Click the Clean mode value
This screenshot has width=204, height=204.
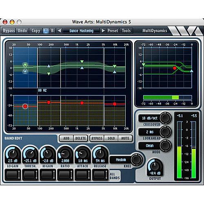pyautogui.click(x=150, y=146)
